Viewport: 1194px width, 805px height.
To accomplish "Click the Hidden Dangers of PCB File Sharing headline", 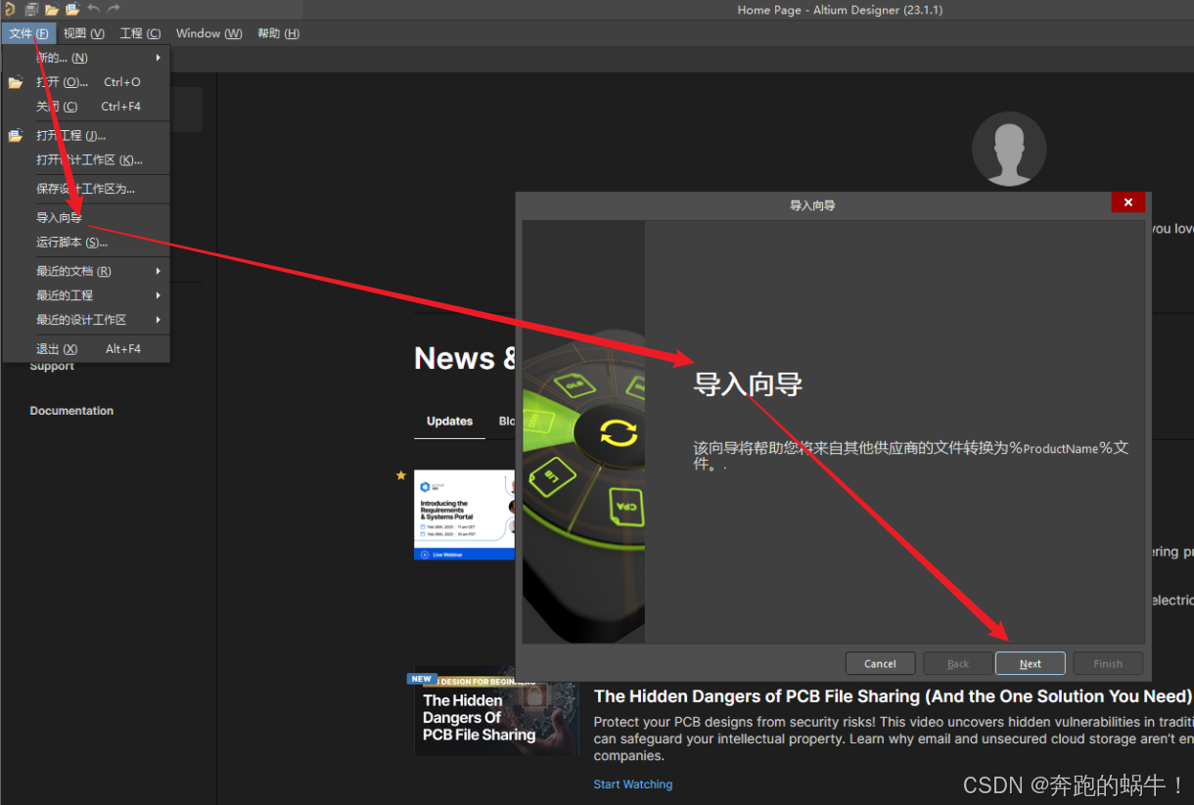I will [x=893, y=696].
